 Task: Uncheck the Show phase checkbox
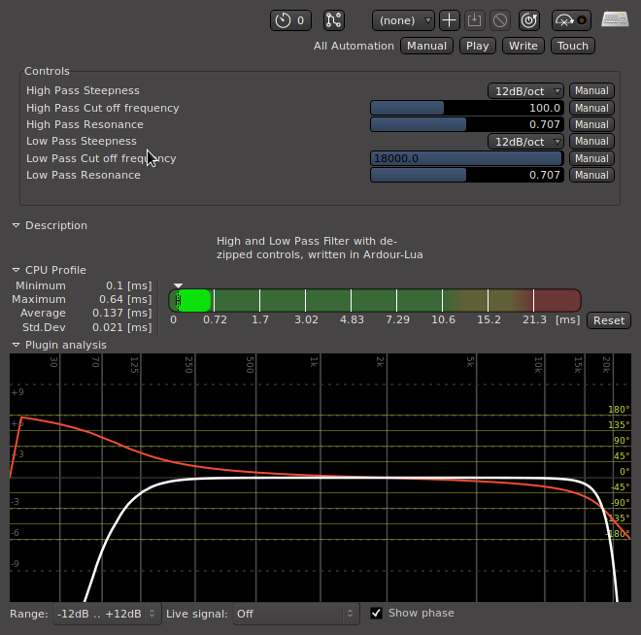(x=376, y=613)
